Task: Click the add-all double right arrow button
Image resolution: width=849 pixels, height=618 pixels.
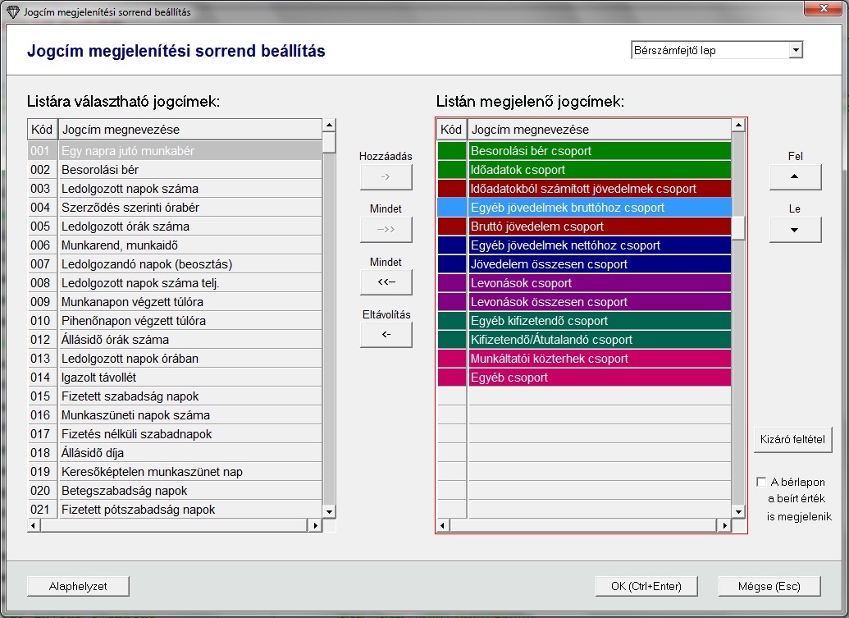Action: [x=386, y=230]
